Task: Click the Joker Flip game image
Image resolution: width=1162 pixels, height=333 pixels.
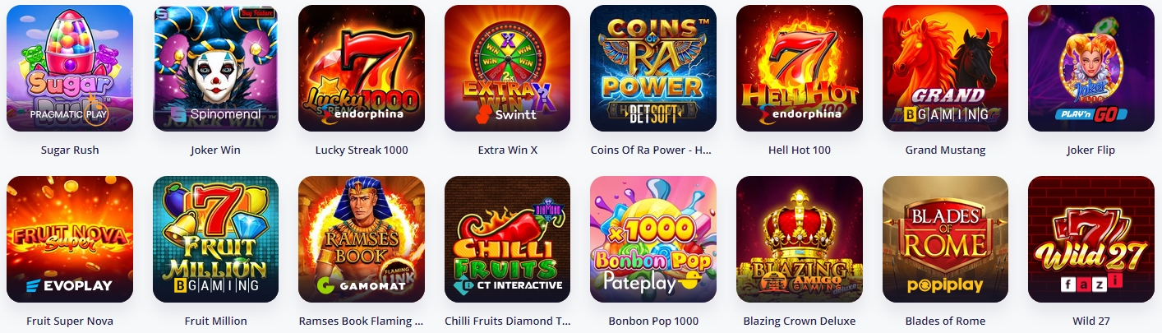Action: pyautogui.click(x=1091, y=68)
